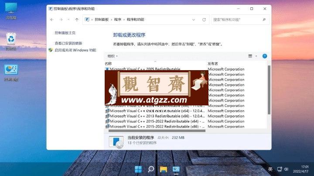The image size is (314, 176).
Task: Open 查看已安装的更新 link
Action: [x=68, y=43]
